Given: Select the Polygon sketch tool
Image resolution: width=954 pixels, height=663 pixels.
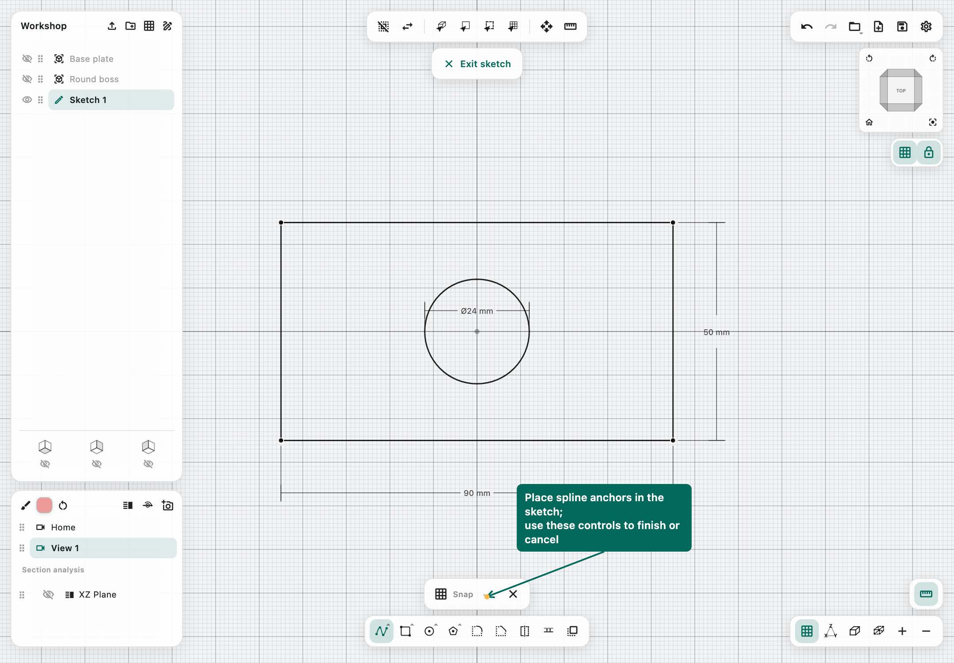Looking at the screenshot, I should pyautogui.click(x=453, y=631).
